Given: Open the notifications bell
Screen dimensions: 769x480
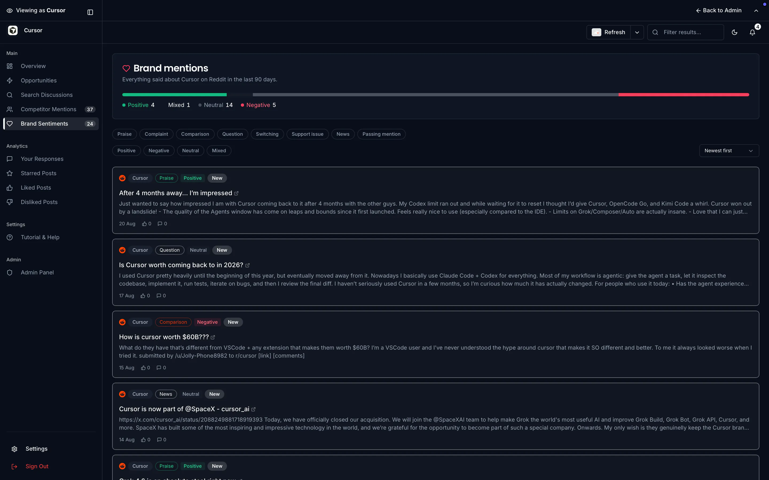Looking at the screenshot, I should point(752,32).
